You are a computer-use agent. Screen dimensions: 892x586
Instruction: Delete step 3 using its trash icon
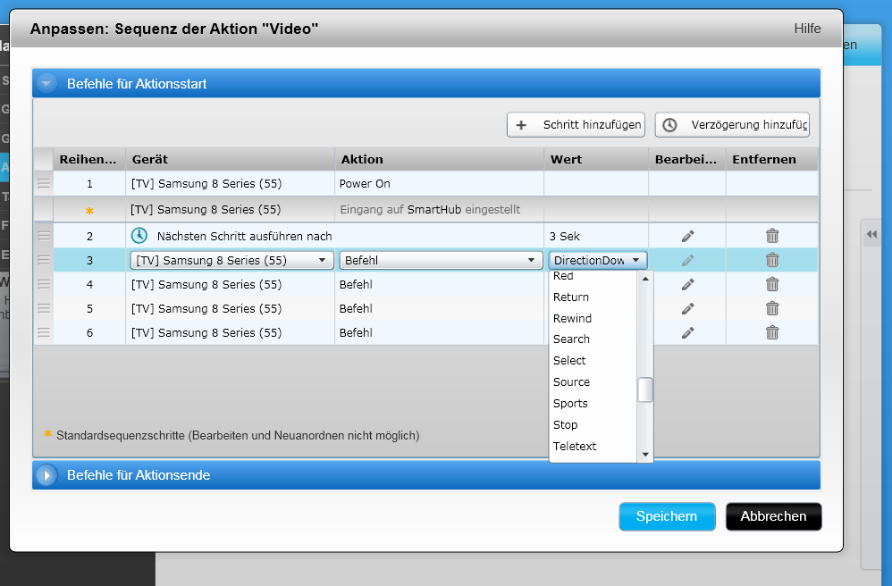772,260
